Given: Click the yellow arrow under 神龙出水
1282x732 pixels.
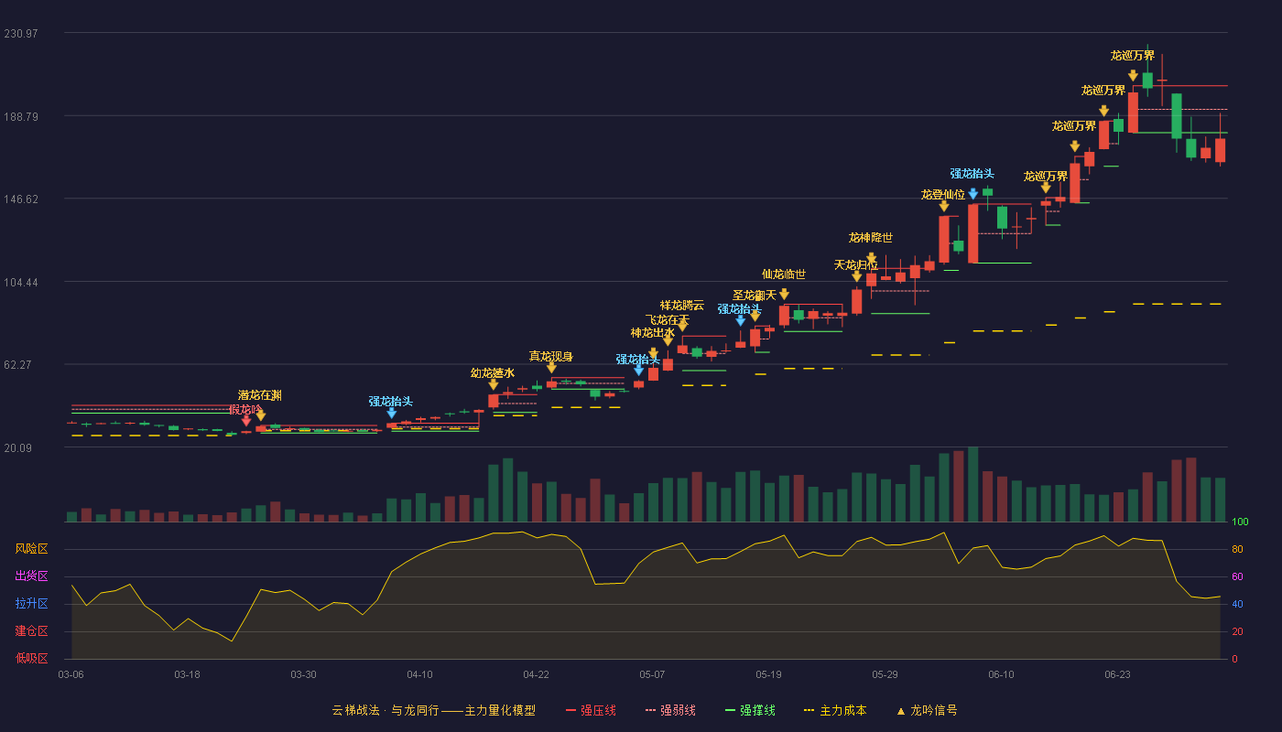Looking at the screenshot, I should click(x=653, y=353).
